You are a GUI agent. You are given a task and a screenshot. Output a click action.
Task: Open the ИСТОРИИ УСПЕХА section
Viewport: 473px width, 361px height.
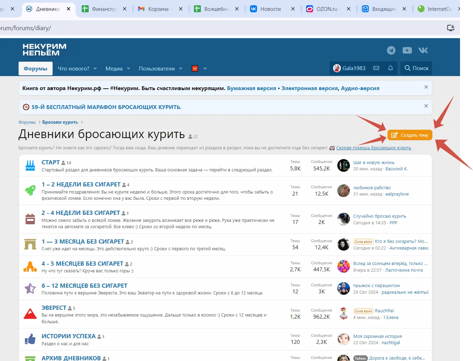(x=69, y=336)
